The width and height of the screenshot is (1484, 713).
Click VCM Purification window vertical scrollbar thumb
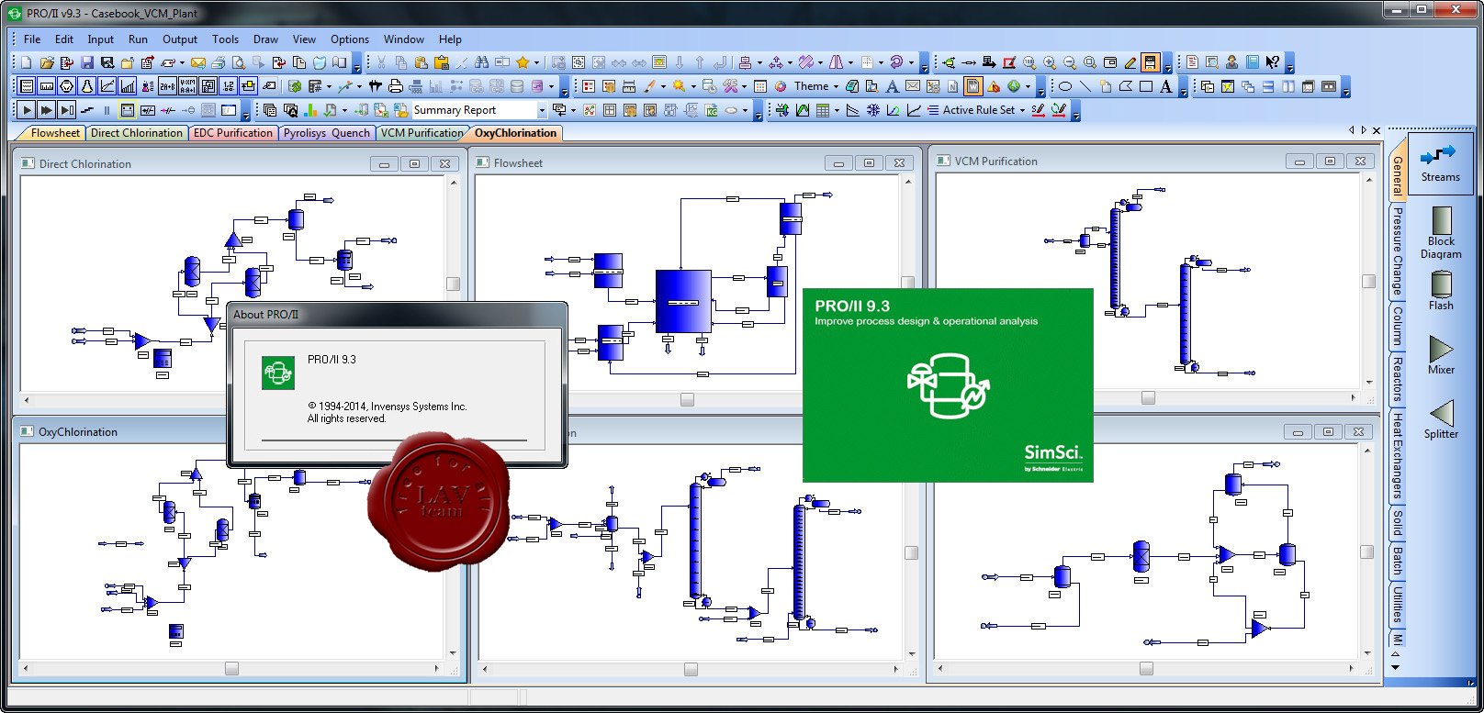(x=1367, y=282)
